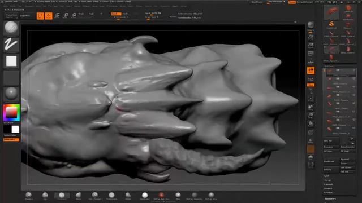The image size is (362, 203).
Task: Move subtool up with arrow button
Action: [x=352, y=139]
